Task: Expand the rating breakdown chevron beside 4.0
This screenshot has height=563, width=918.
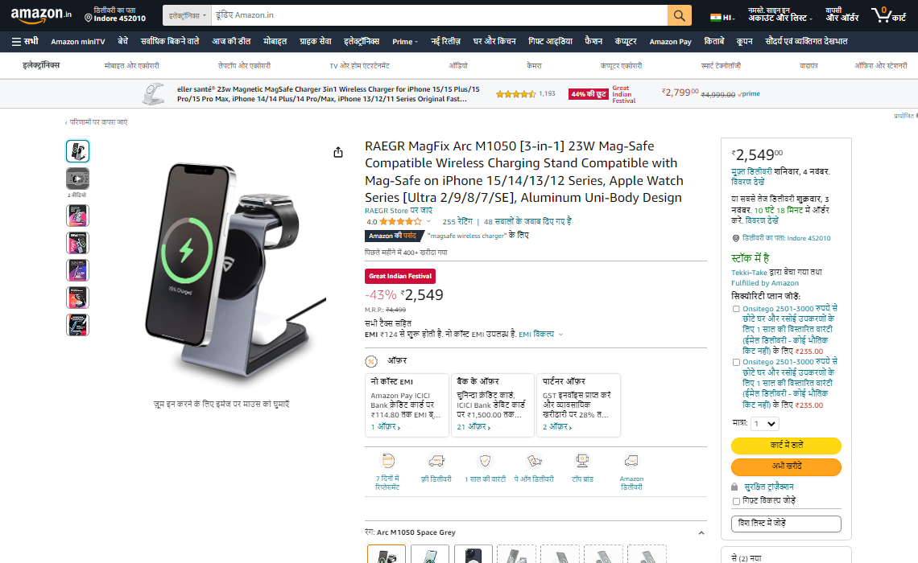Action: [x=428, y=221]
